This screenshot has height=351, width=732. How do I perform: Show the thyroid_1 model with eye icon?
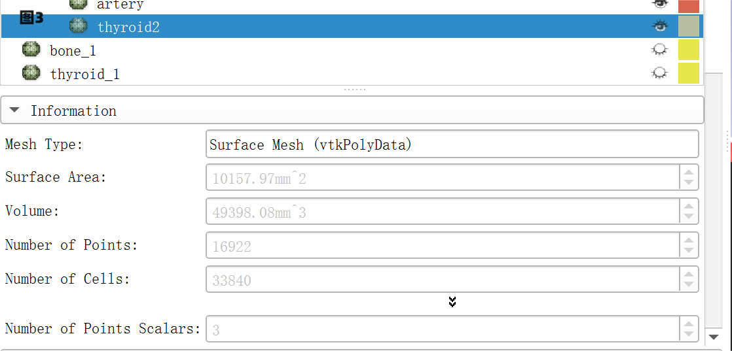click(x=660, y=73)
